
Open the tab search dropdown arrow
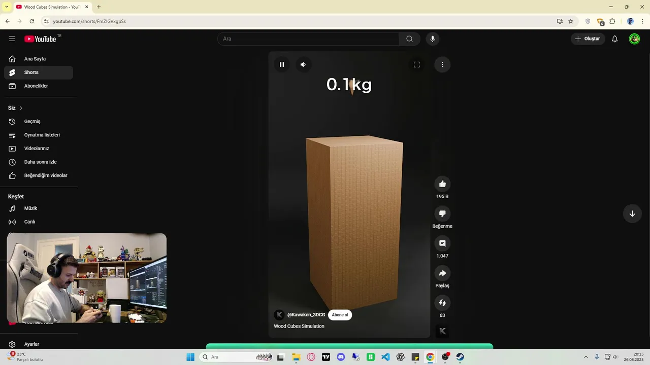(7, 7)
